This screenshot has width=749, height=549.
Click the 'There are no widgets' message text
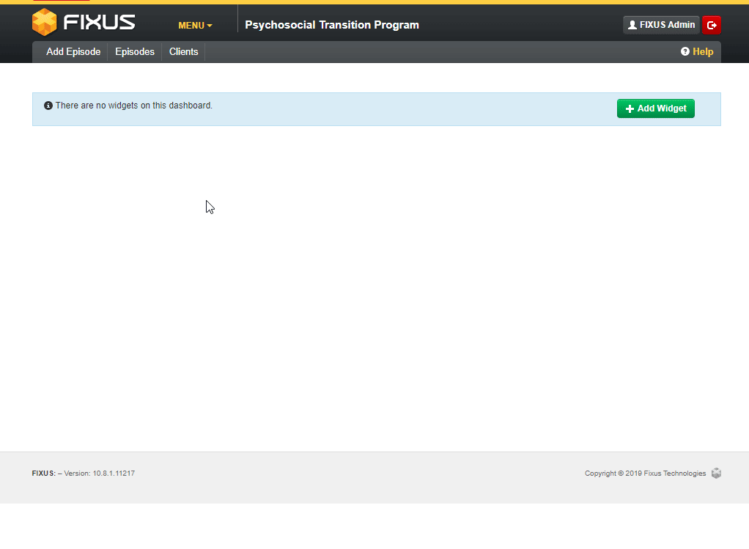[133, 106]
